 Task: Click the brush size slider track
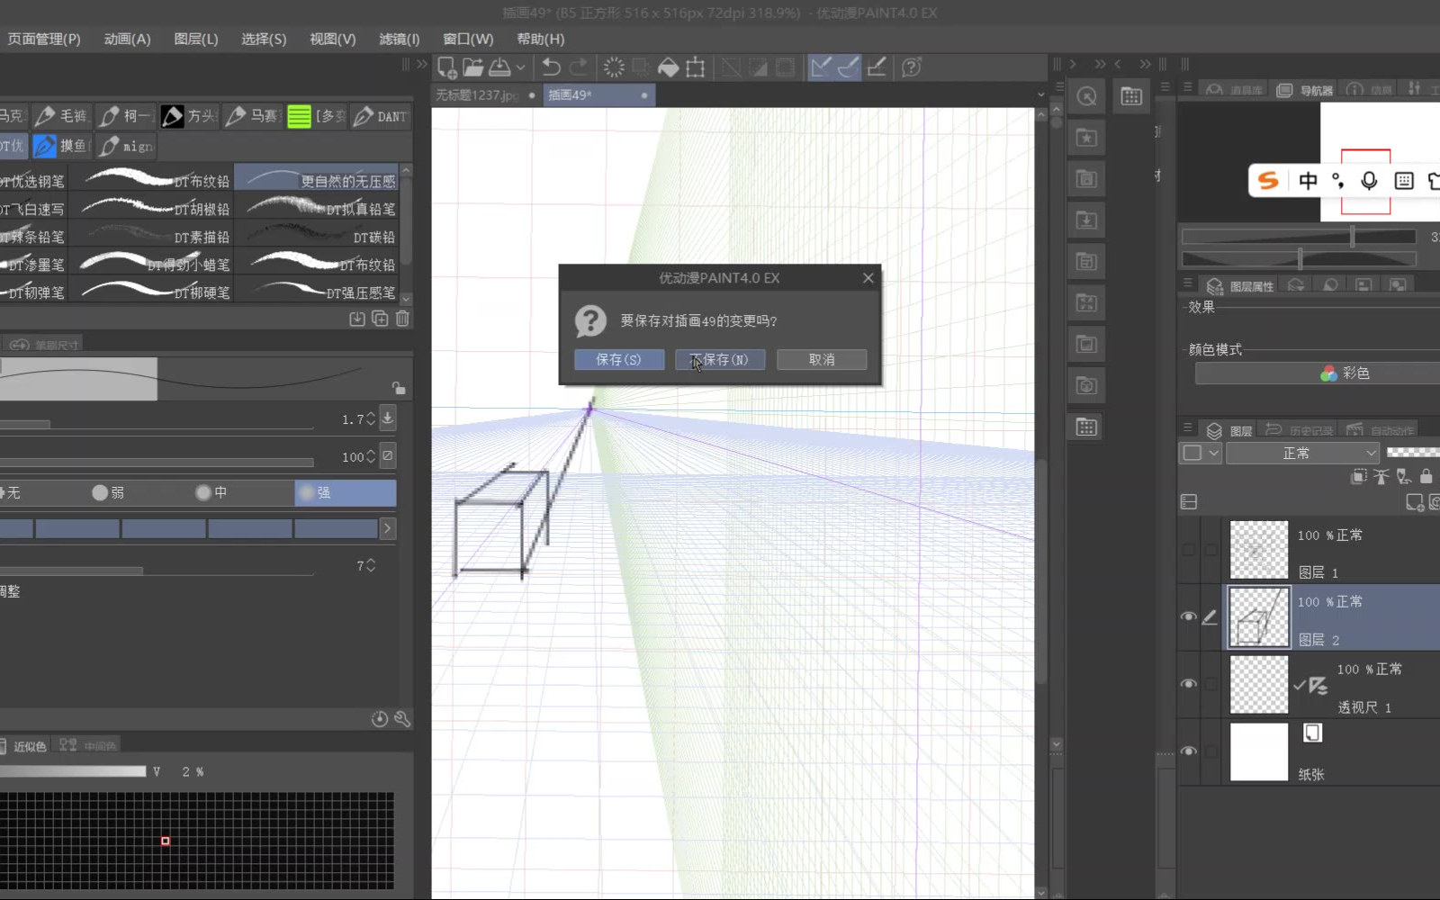click(x=157, y=424)
